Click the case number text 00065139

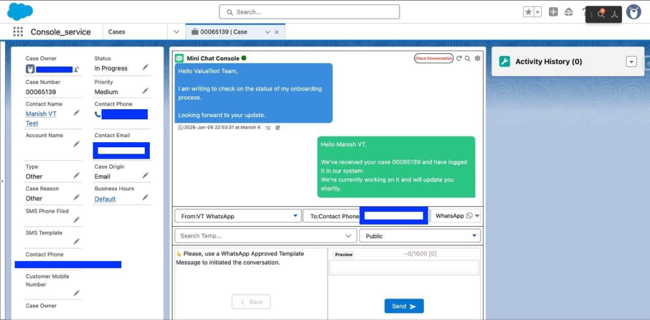[x=41, y=92]
